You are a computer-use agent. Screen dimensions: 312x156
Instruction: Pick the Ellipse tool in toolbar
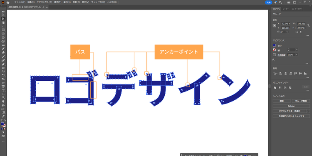(x=3, y=34)
